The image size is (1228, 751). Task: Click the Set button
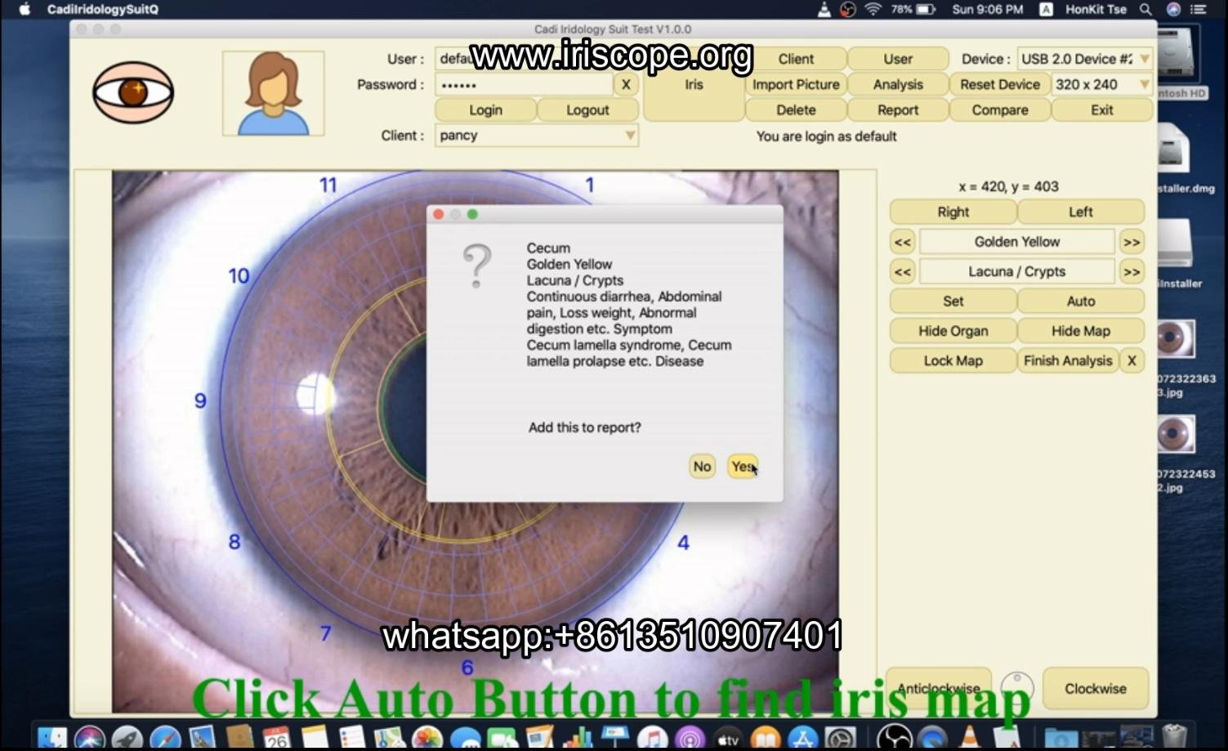953,302
